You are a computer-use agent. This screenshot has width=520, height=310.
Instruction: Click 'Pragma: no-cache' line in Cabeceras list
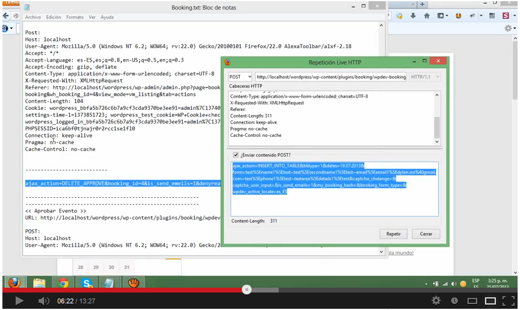(249, 128)
